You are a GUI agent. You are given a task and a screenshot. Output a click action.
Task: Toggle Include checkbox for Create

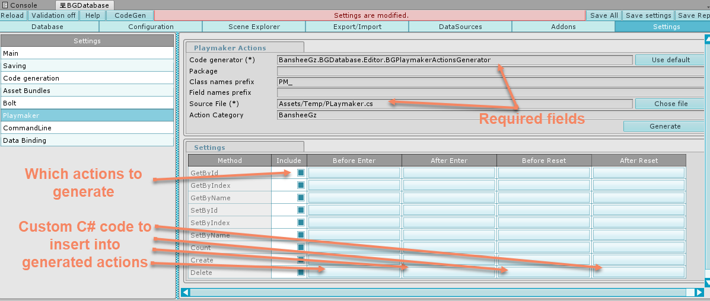click(x=301, y=260)
